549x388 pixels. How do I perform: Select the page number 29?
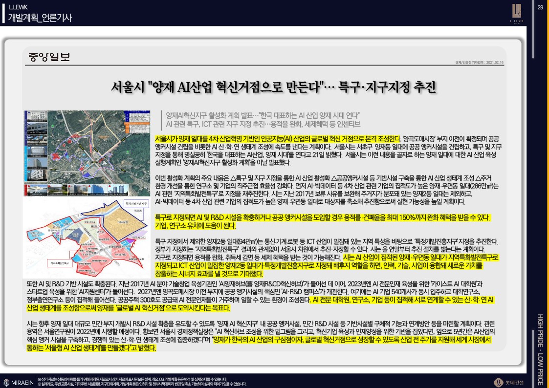540,7
